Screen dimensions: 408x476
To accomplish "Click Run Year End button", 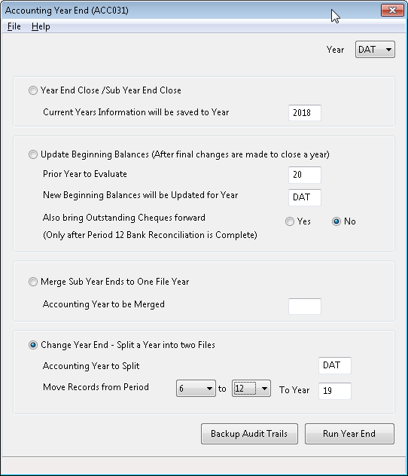I will coord(349,434).
